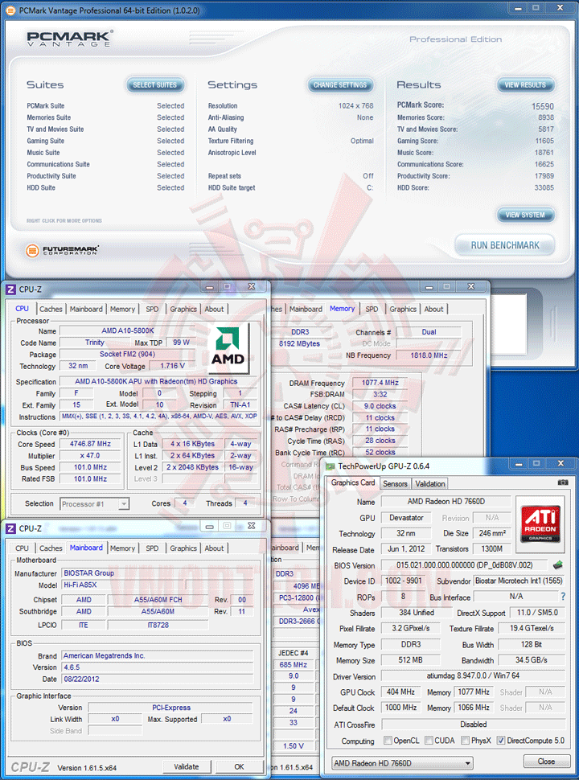
Task: Click the DRAM Frequency 1077.4 MHz field
Action: tap(380, 383)
